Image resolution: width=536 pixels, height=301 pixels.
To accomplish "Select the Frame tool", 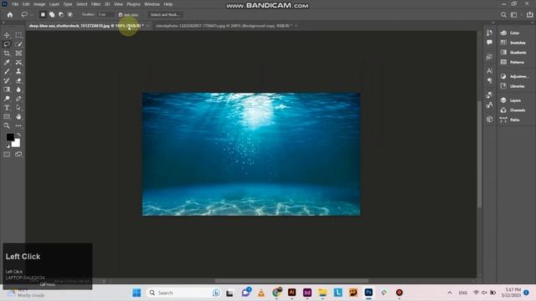I will pos(18,54).
